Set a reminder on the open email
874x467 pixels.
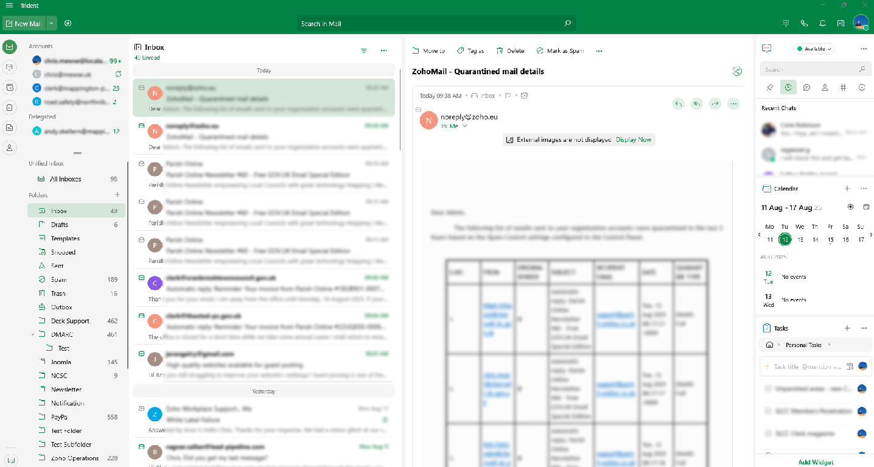click(524, 96)
